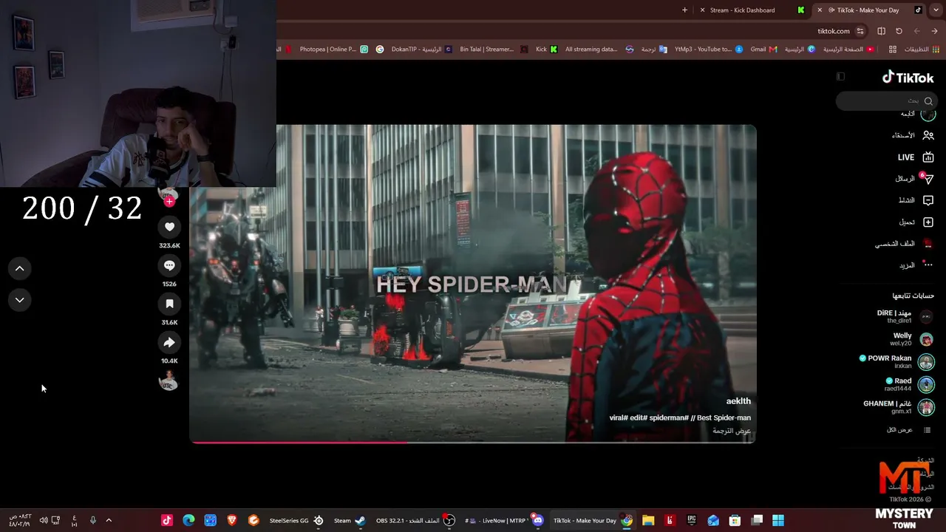The height and width of the screenshot is (532, 946).
Task: Open the LIVE section in sidebar
Action: 915,157
